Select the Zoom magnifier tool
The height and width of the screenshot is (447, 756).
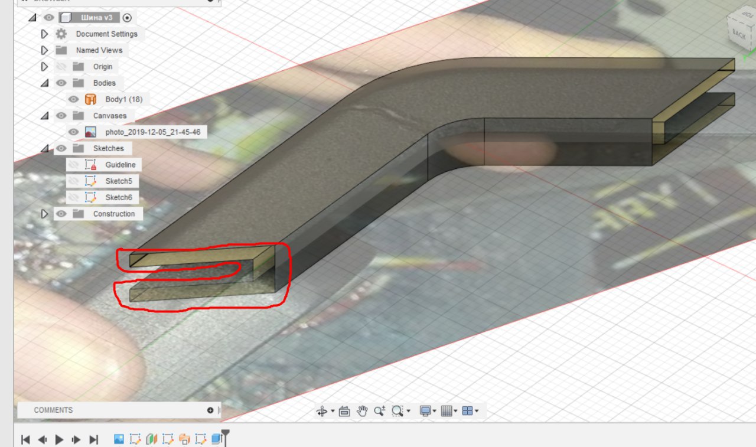[x=379, y=411]
